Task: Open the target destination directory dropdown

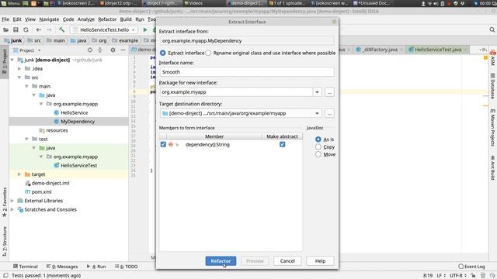Action: pos(317,113)
